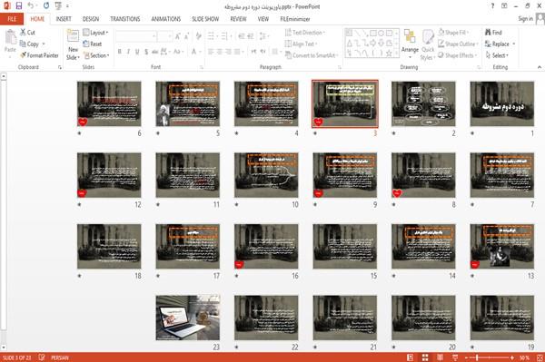The width and height of the screenshot is (545, 362).
Task: Open Align Text dropdown
Action: click(x=301, y=44)
